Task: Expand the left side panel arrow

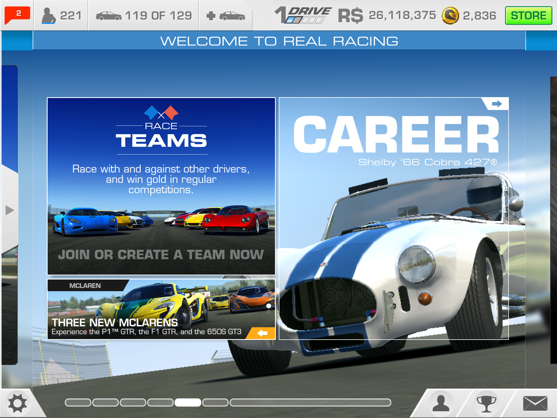Action: (10, 210)
